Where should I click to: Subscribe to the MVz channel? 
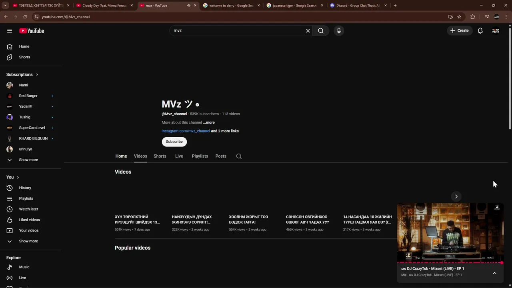(174, 142)
